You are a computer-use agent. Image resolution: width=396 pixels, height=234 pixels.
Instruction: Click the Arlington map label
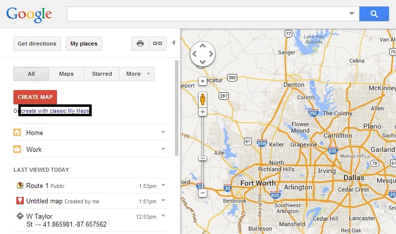coord(298,187)
